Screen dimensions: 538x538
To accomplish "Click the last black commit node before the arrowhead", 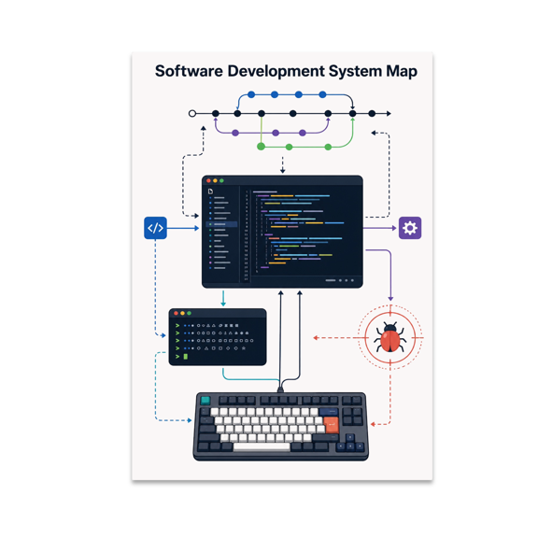I will [372, 114].
